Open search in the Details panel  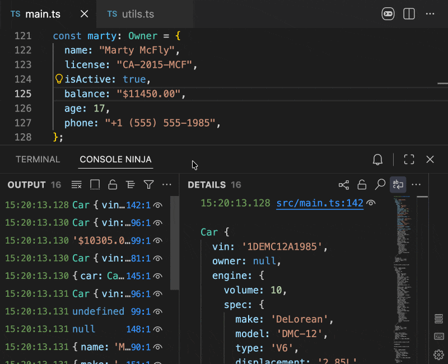pos(380,184)
